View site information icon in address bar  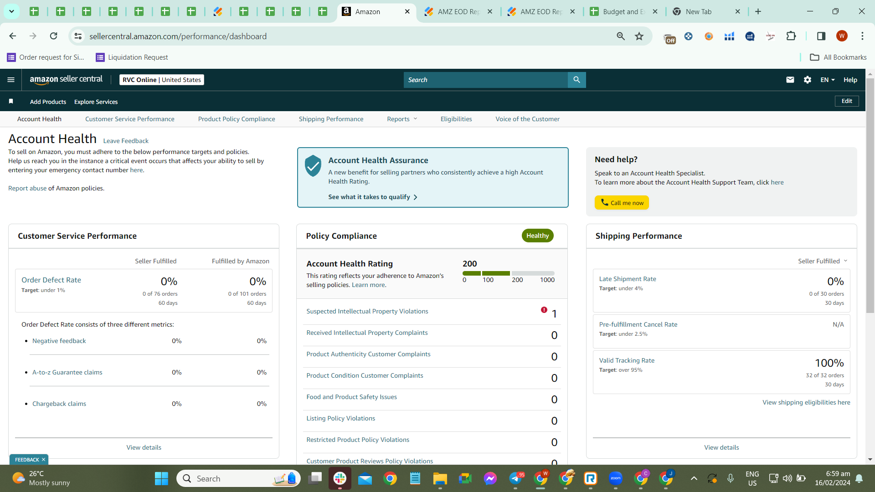tap(78, 36)
